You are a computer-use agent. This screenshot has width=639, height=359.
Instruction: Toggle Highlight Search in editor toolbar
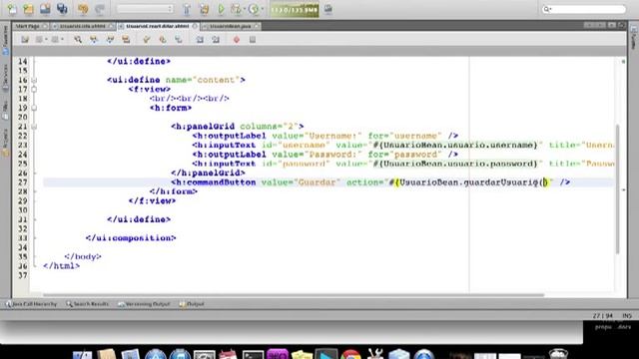point(126,40)
